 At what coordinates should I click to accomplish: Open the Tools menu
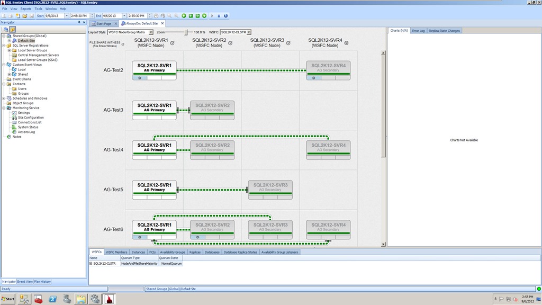pyautogui.click(x=38, y=8)
